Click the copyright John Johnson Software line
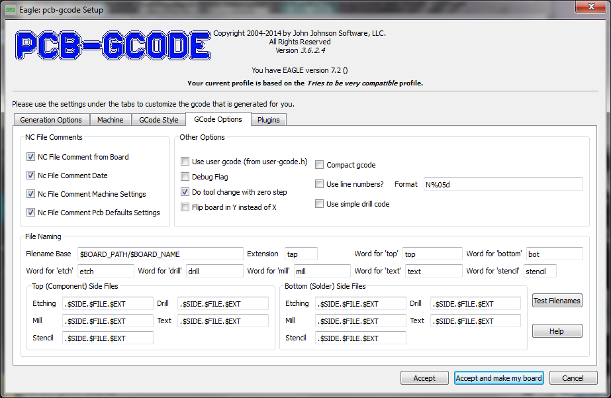The image size is (611, 398). [x=300, y=33]
